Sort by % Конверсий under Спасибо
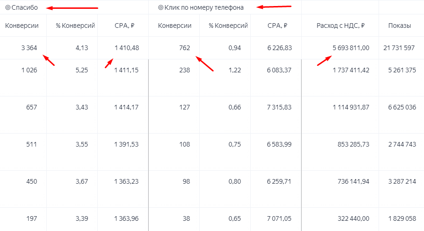This screenshot has width=424, height=231. click(76, 26)
